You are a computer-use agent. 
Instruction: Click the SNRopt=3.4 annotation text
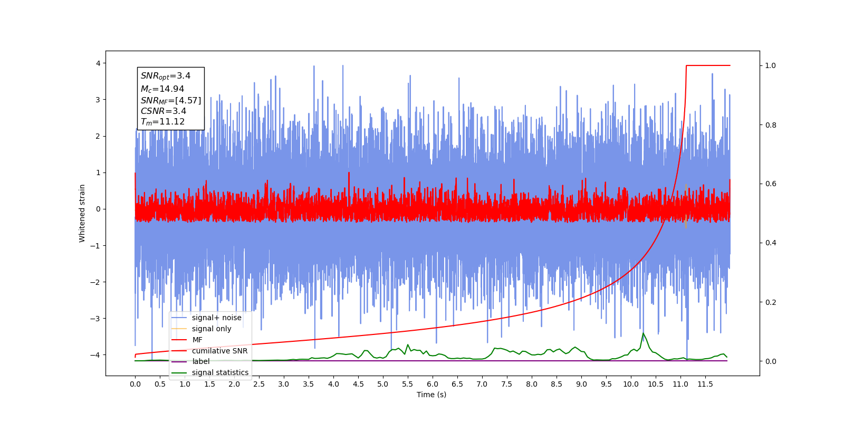point(166,76)
